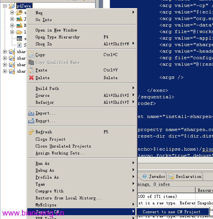Viewport: 213px width, 219px height.
Task: Click the Paste clipboard icon in the menu
Action: (x=31, y=70)
